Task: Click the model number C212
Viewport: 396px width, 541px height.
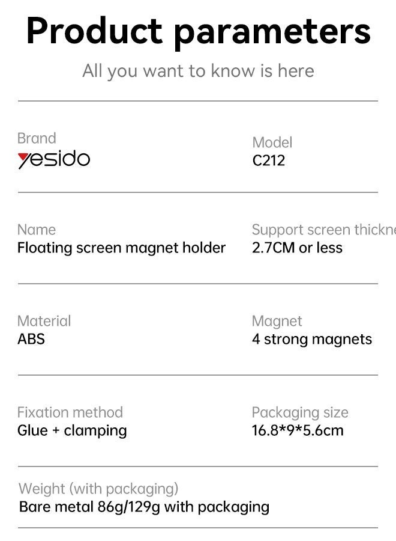Action: pyautogui.click(x=268, y=160)
